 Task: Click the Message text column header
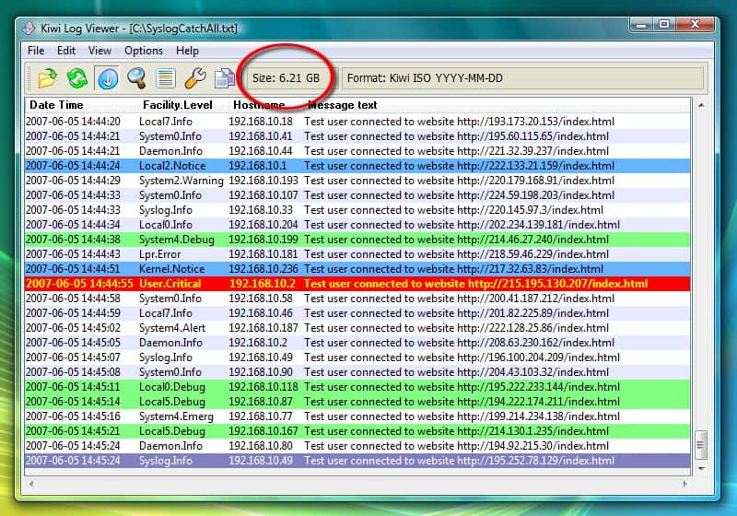tap(343, 105)
